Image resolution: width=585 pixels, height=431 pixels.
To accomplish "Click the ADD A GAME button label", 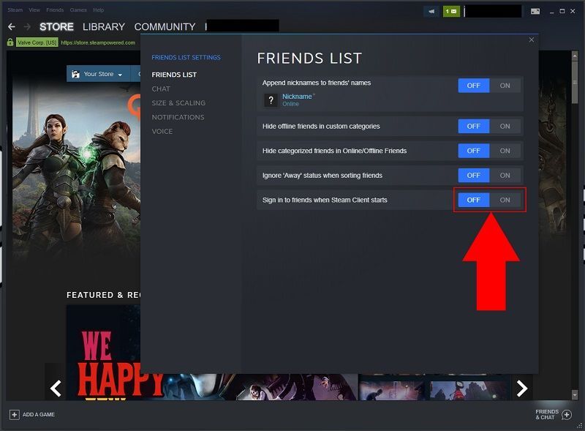I will (x=39, y=415).
